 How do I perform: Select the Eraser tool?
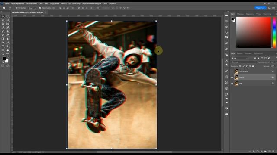[x=8, y=35]
